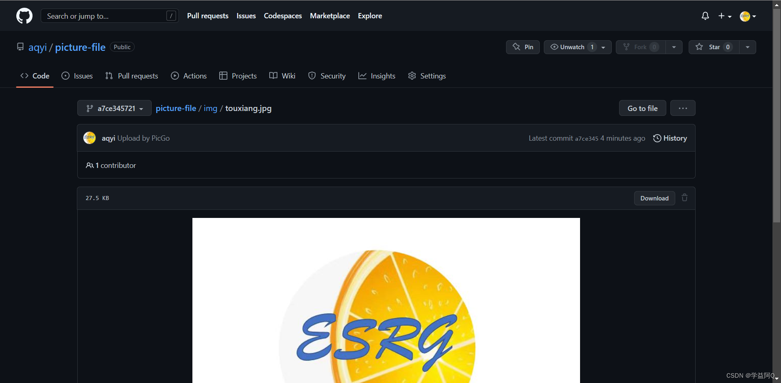This screenshot has width=781, height=383.
Task: Click the scrollbar up arrow
Action: [777, 4]
